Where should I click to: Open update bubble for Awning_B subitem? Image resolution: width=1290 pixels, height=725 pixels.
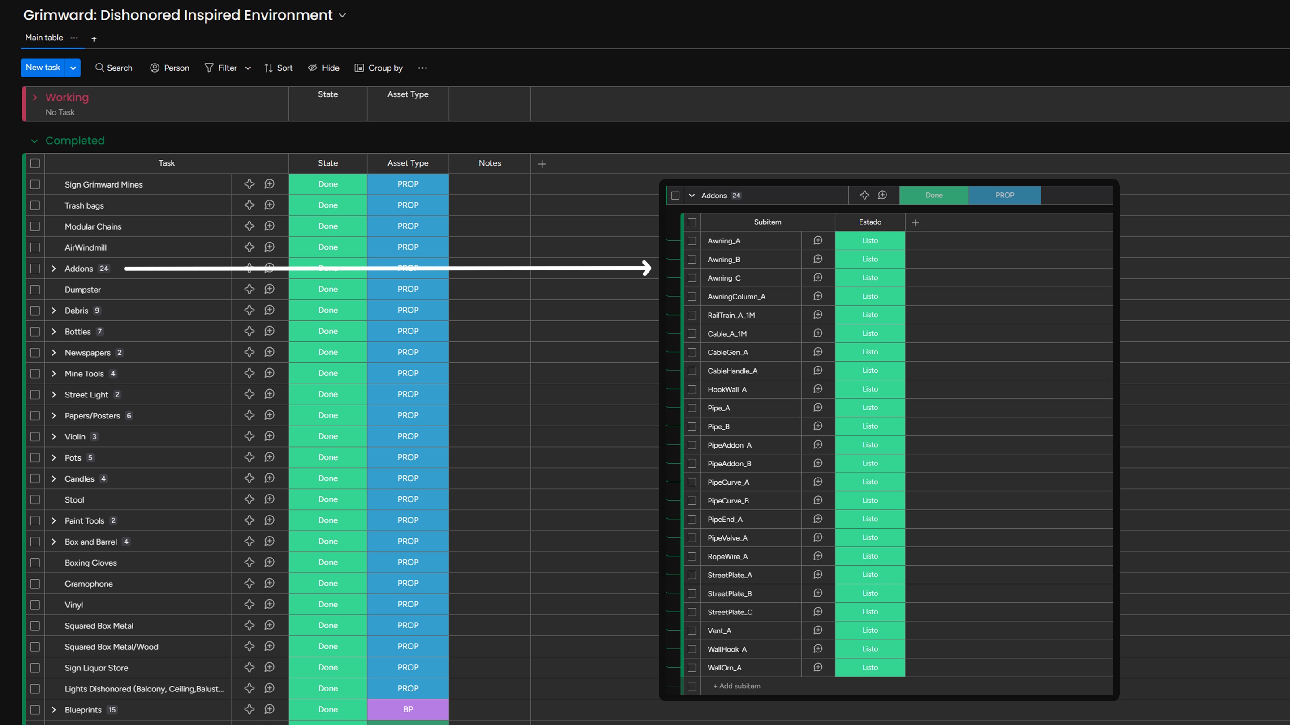tap(818, 259)
